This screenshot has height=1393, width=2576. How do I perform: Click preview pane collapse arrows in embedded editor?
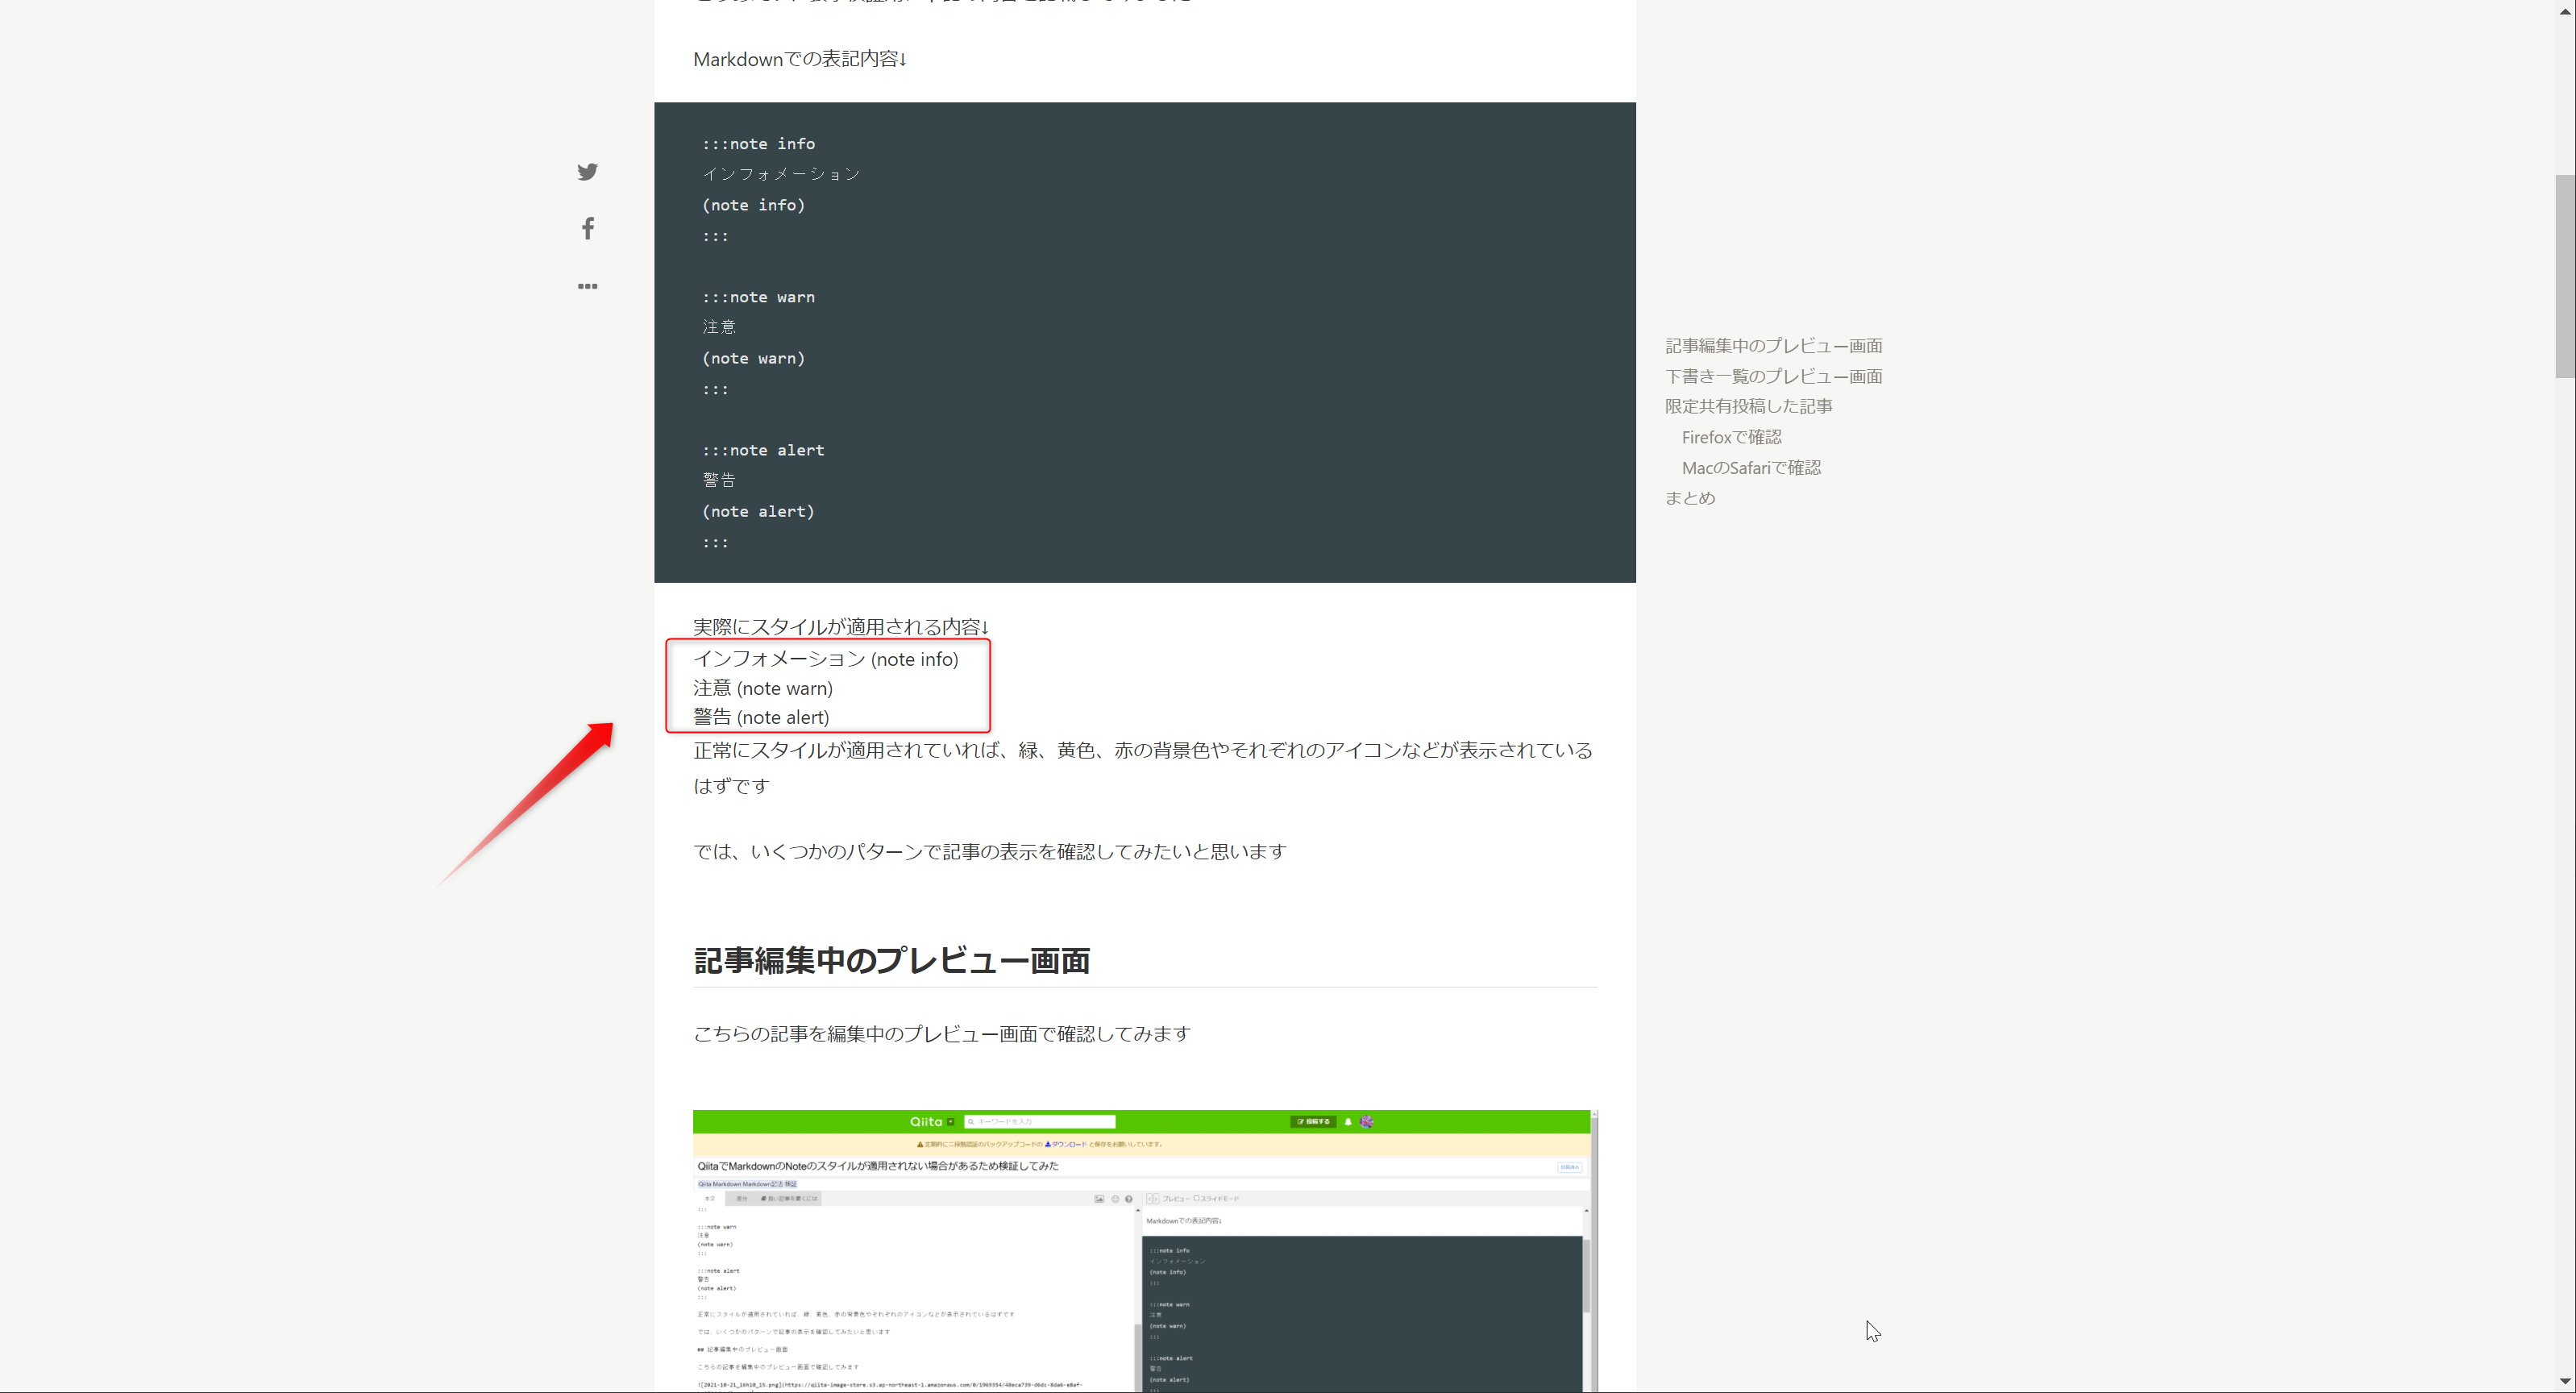point(1152,1199)
